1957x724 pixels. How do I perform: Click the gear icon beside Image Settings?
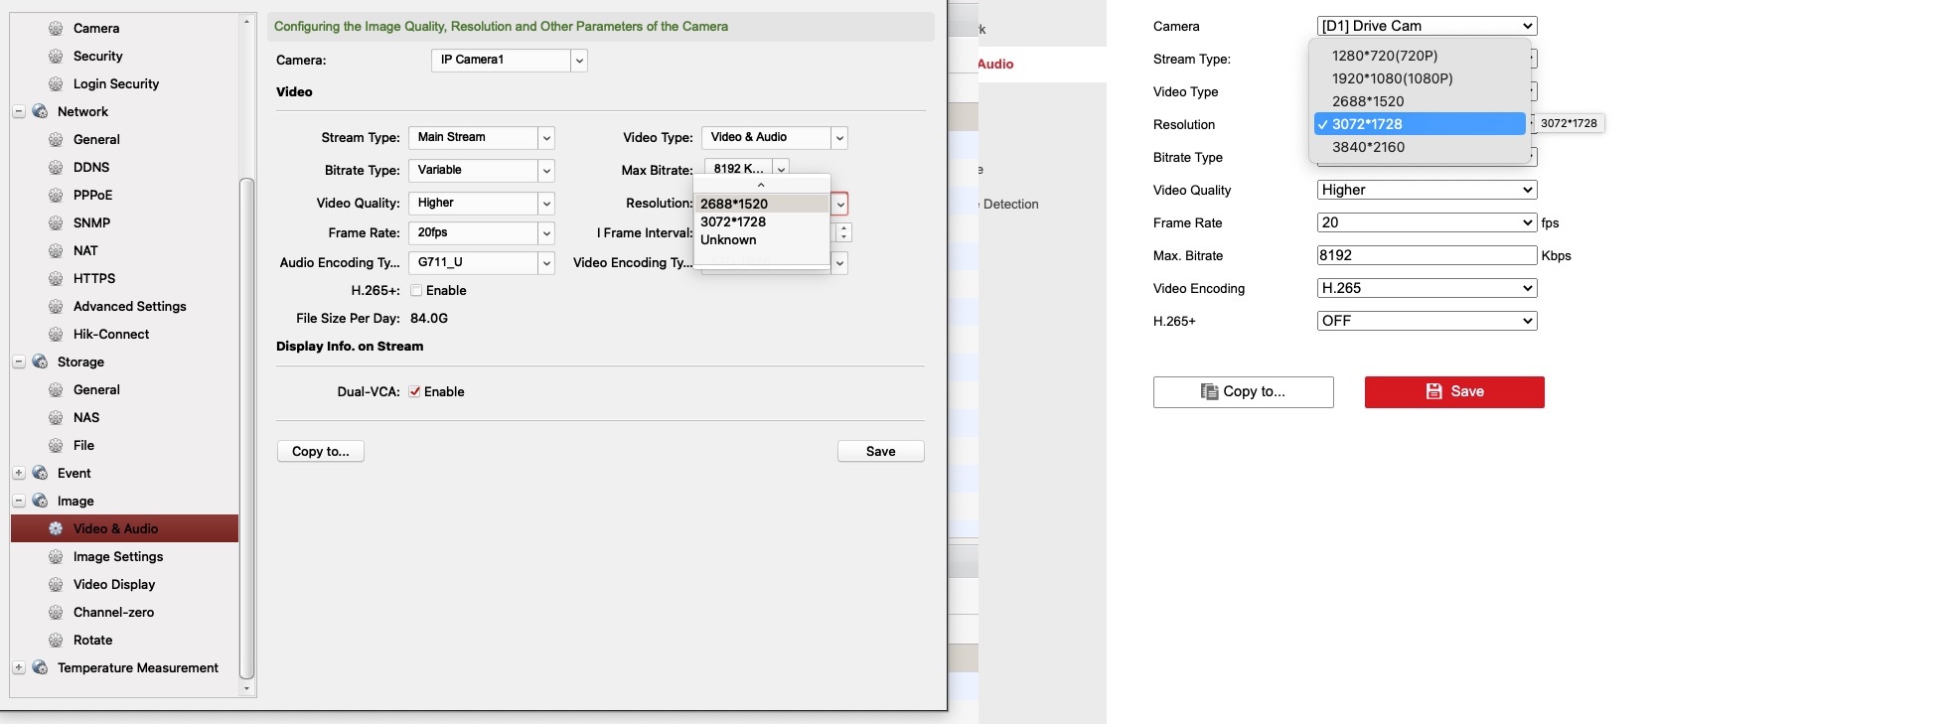pos(56,557)
